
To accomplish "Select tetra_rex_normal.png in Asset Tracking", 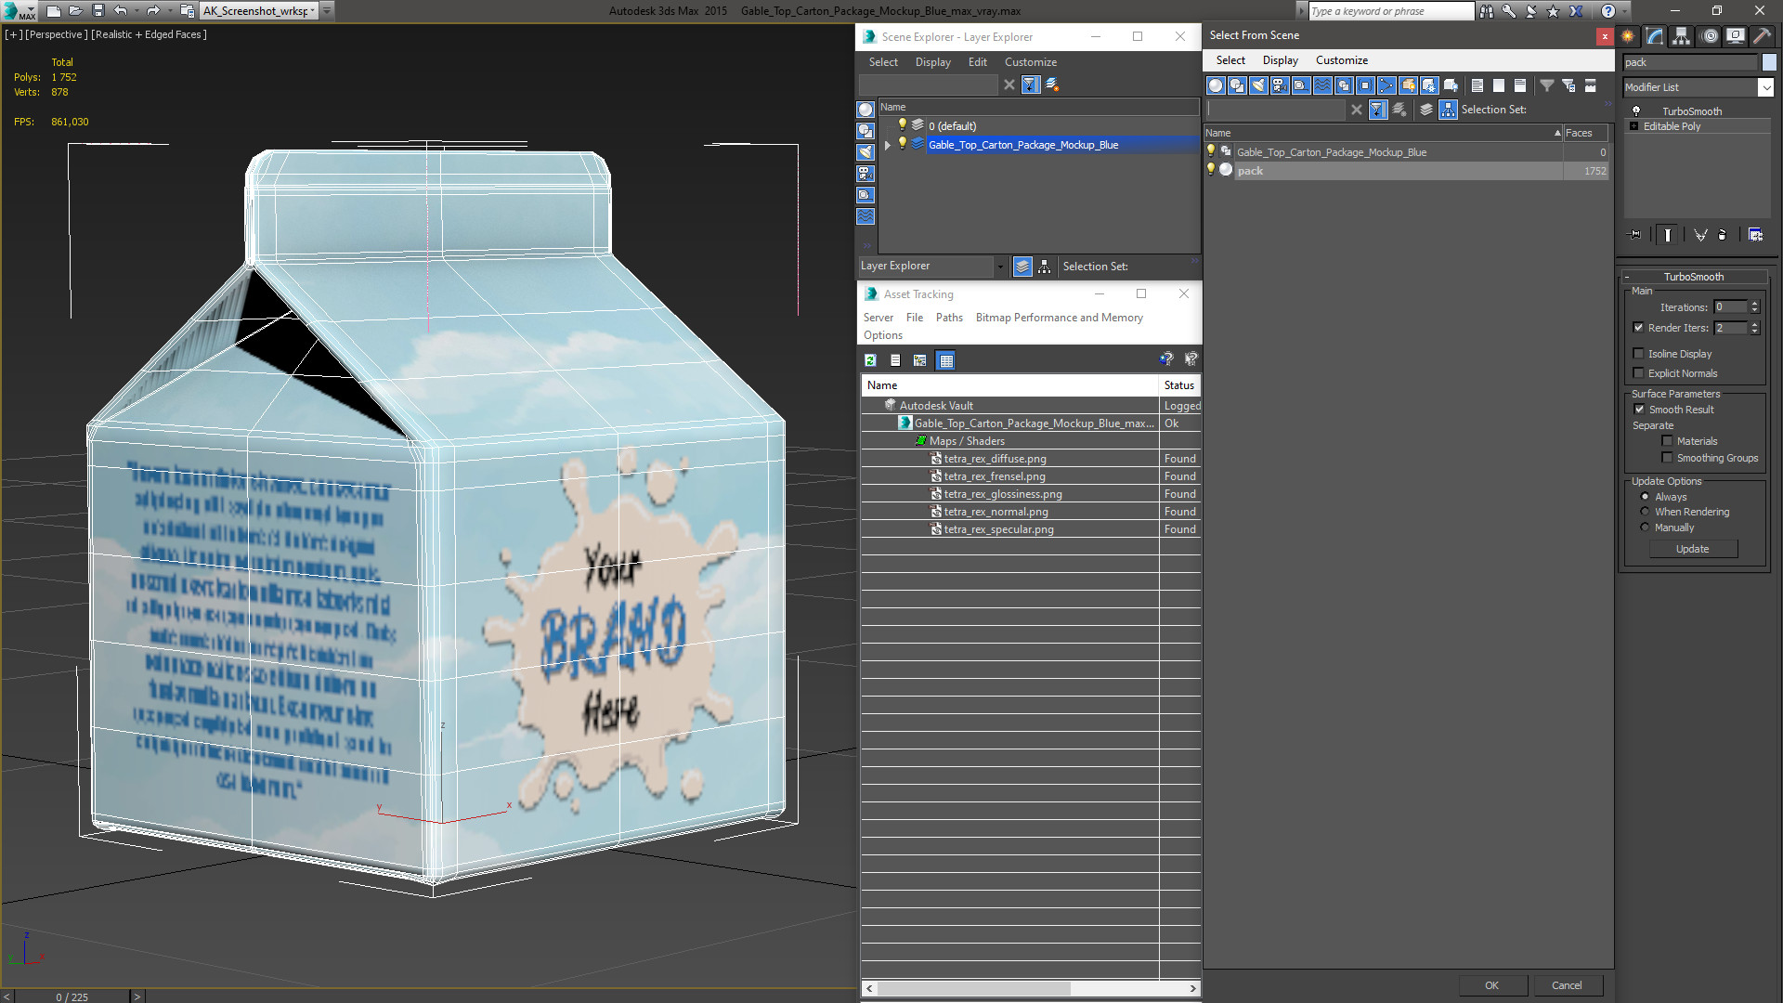I will (996, 512).
